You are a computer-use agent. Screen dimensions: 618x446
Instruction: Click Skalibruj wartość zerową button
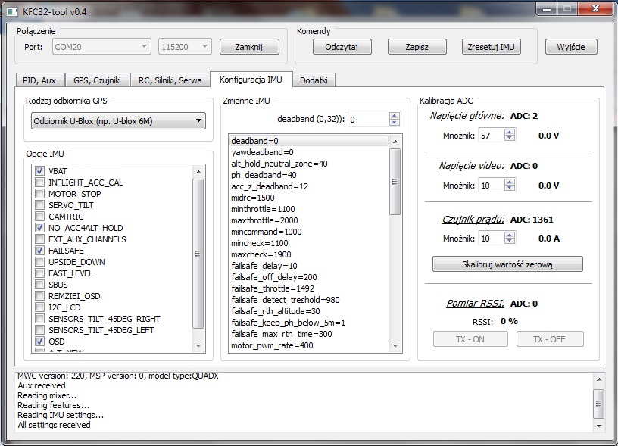[507, 264]
